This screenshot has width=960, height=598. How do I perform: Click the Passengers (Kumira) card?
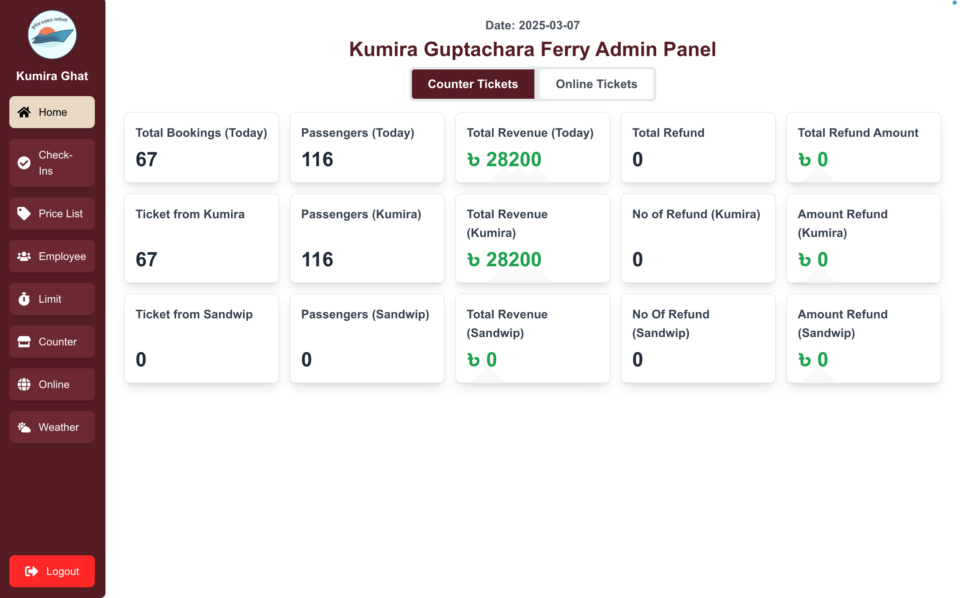(367, 238)
